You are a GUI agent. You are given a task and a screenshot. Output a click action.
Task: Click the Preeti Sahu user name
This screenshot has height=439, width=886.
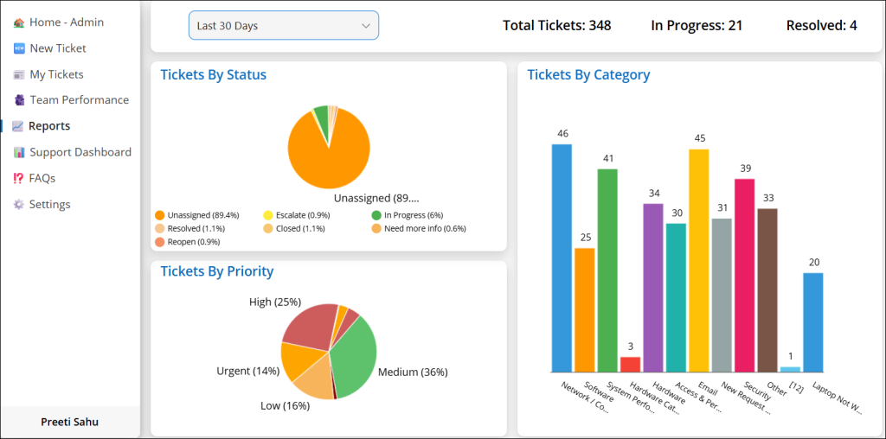pos(70,422)
